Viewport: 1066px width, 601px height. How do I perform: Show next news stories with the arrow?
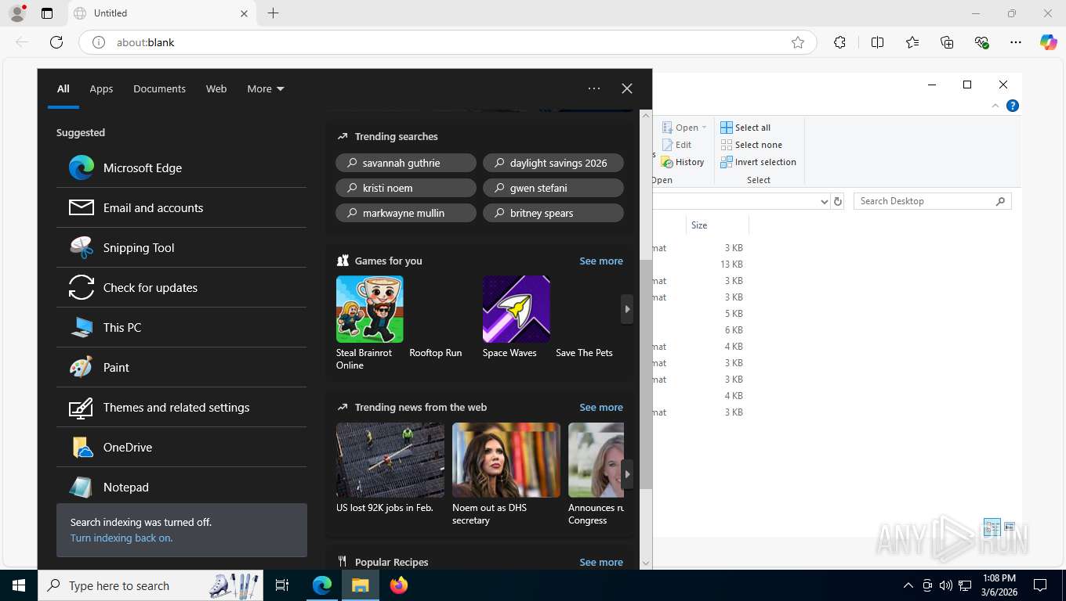(627, 474)
